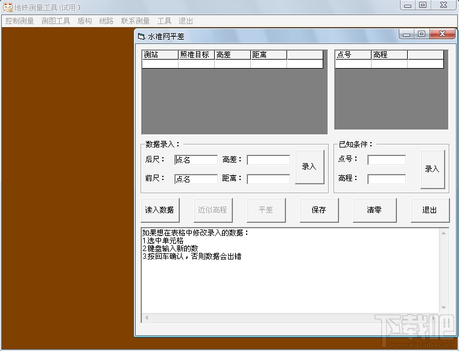This screenshot has height=351, width=459.
Task: Click the line 如果想在表格中修改录入的数据
Action: tap(195, 233)
